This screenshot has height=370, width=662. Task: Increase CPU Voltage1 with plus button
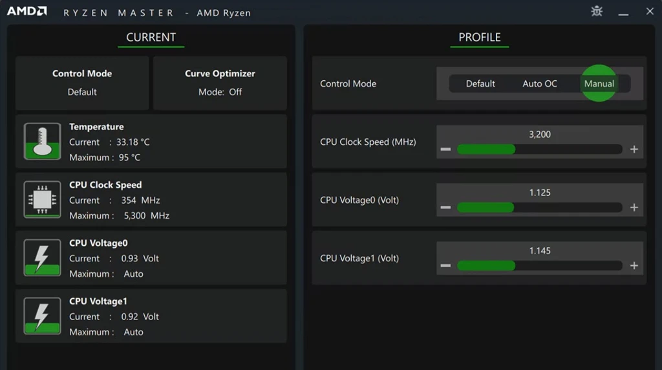(x=634, y=266)
